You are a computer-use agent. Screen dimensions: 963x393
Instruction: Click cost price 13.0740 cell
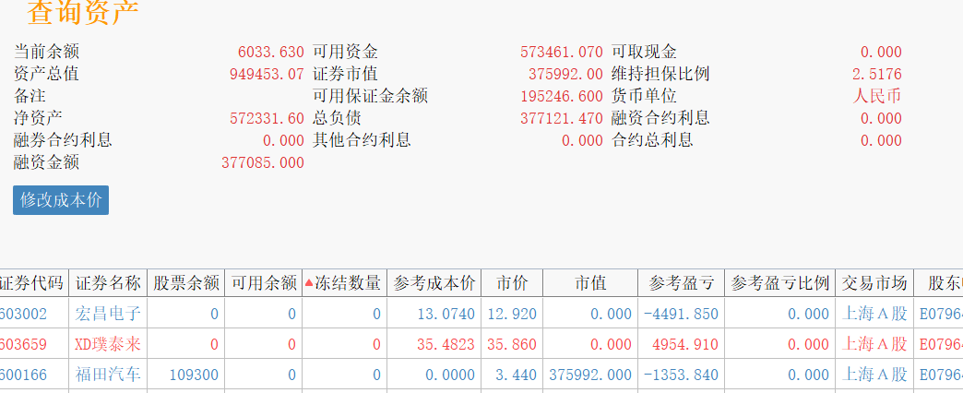point(434,313)
